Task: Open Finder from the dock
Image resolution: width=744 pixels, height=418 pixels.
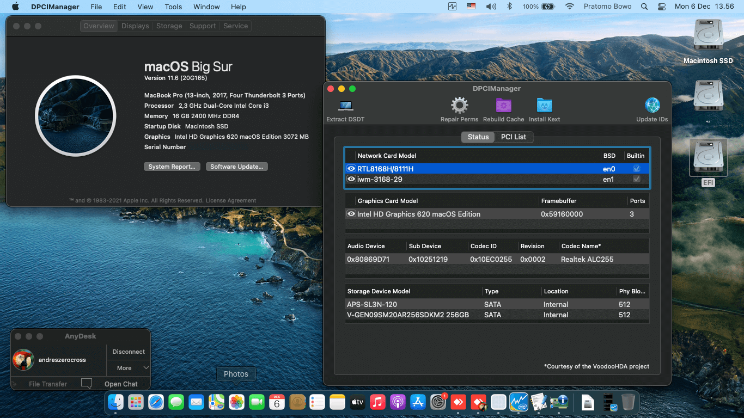Action: pos(115,402)
